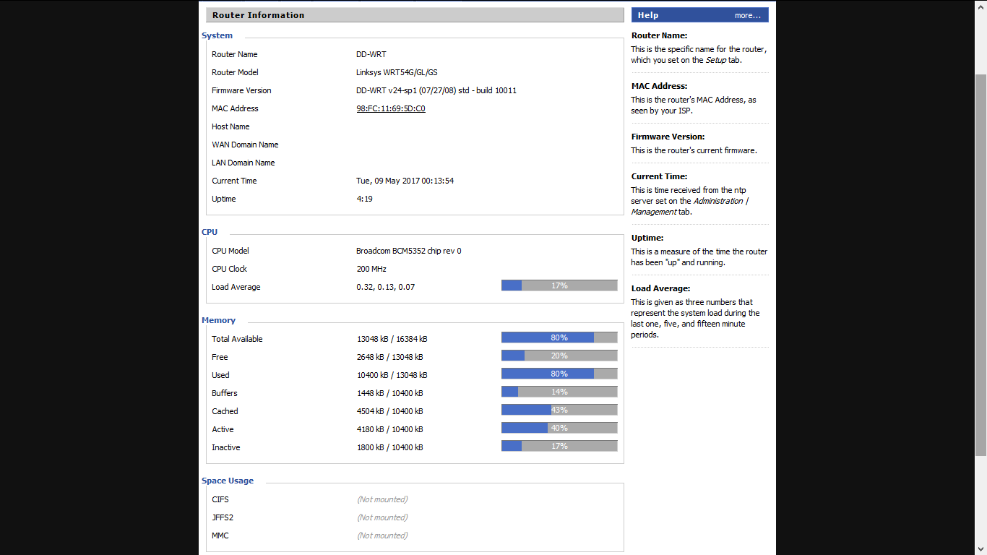Click the Memory section heading
Viewport: 987px width, 555px height.
(x=218, y=320)
